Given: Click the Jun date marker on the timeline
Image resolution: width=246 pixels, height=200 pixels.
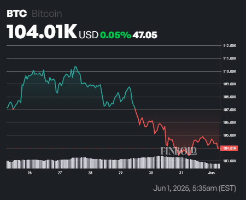Looking at the screenshot, I should [212, 173].
